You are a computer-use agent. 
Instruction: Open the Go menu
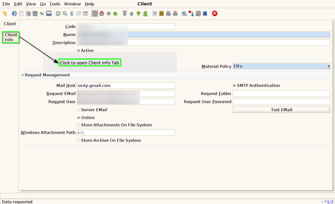[x=43, y=4]
